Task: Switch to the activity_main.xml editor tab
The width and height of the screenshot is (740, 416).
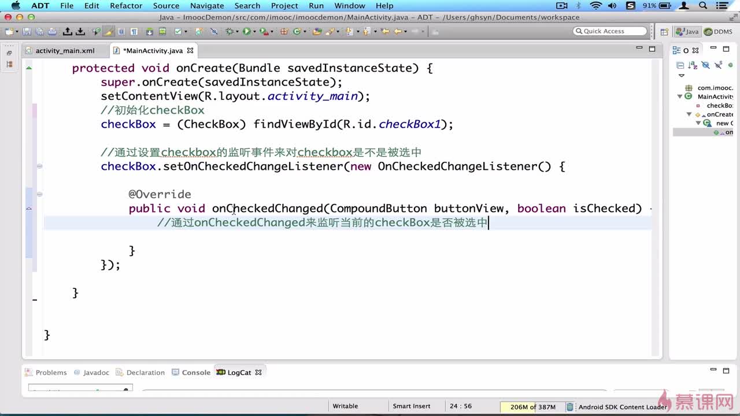Action: [65, 51]
